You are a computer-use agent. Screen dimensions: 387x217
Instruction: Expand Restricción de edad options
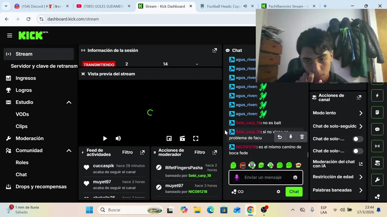tap(361, 177)
